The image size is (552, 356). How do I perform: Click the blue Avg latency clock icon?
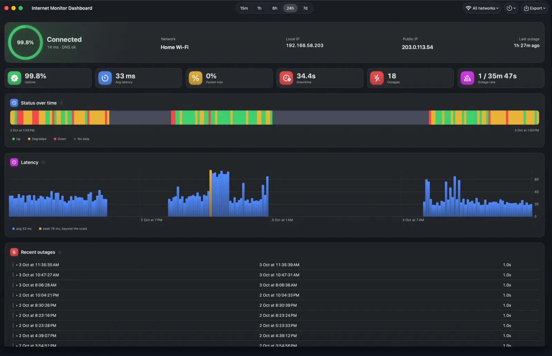[105, 78]
